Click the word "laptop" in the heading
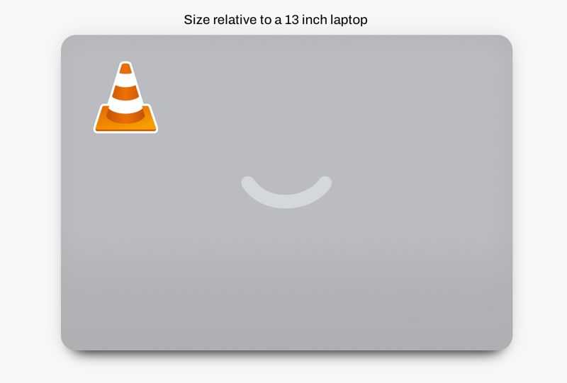The width and height of the screenshot is (567, 383). pos(349,21)
